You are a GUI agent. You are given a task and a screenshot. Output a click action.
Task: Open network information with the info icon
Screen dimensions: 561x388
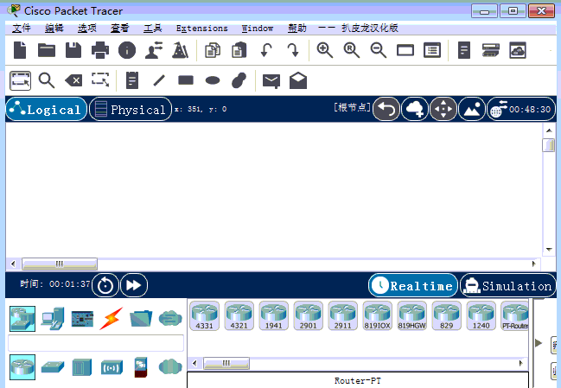click(x=127, y=50)
